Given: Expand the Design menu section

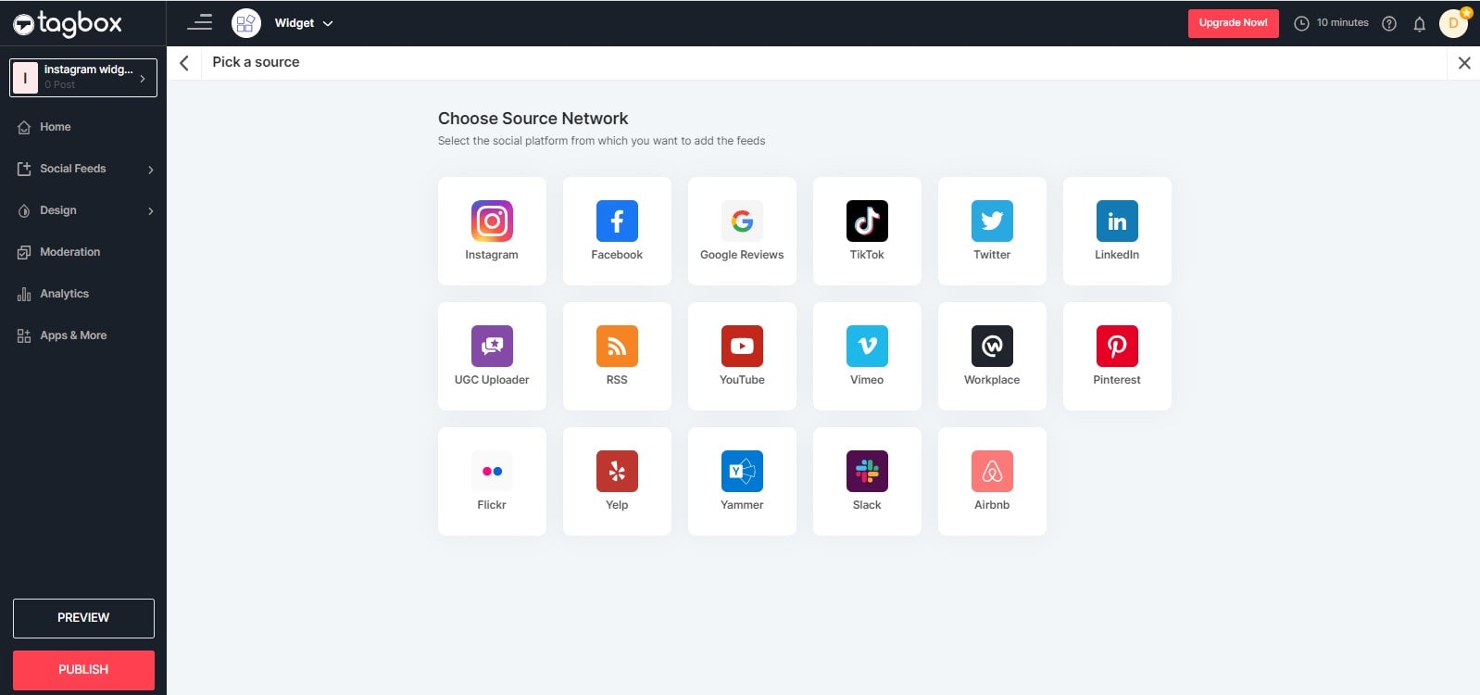Looking at the screenshot, I should (x=84, y=210).
